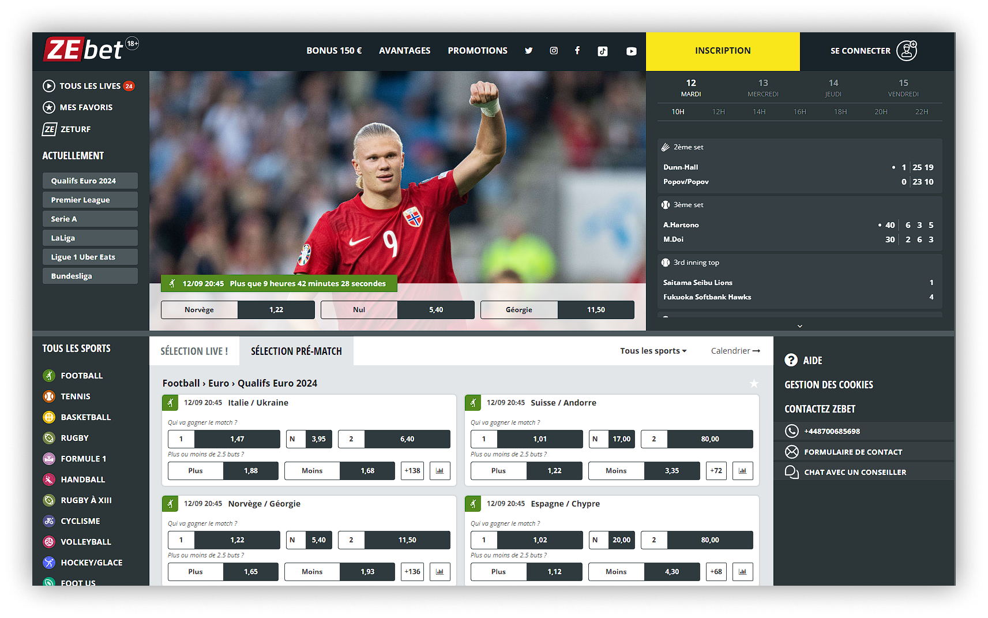This screenshot has height=618, width=988.
Task: Open Gestion des cookies
Action: (829, 384)
